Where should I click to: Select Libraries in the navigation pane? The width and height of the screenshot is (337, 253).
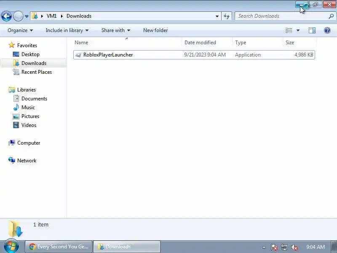[27, 89]
